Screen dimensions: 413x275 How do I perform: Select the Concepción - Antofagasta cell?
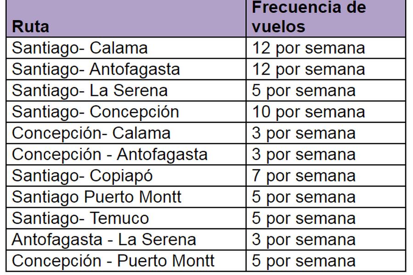[126, 154]
